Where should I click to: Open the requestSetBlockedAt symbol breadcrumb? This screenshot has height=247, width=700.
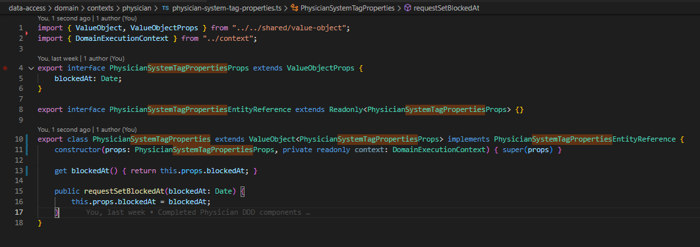pos(446,8)
